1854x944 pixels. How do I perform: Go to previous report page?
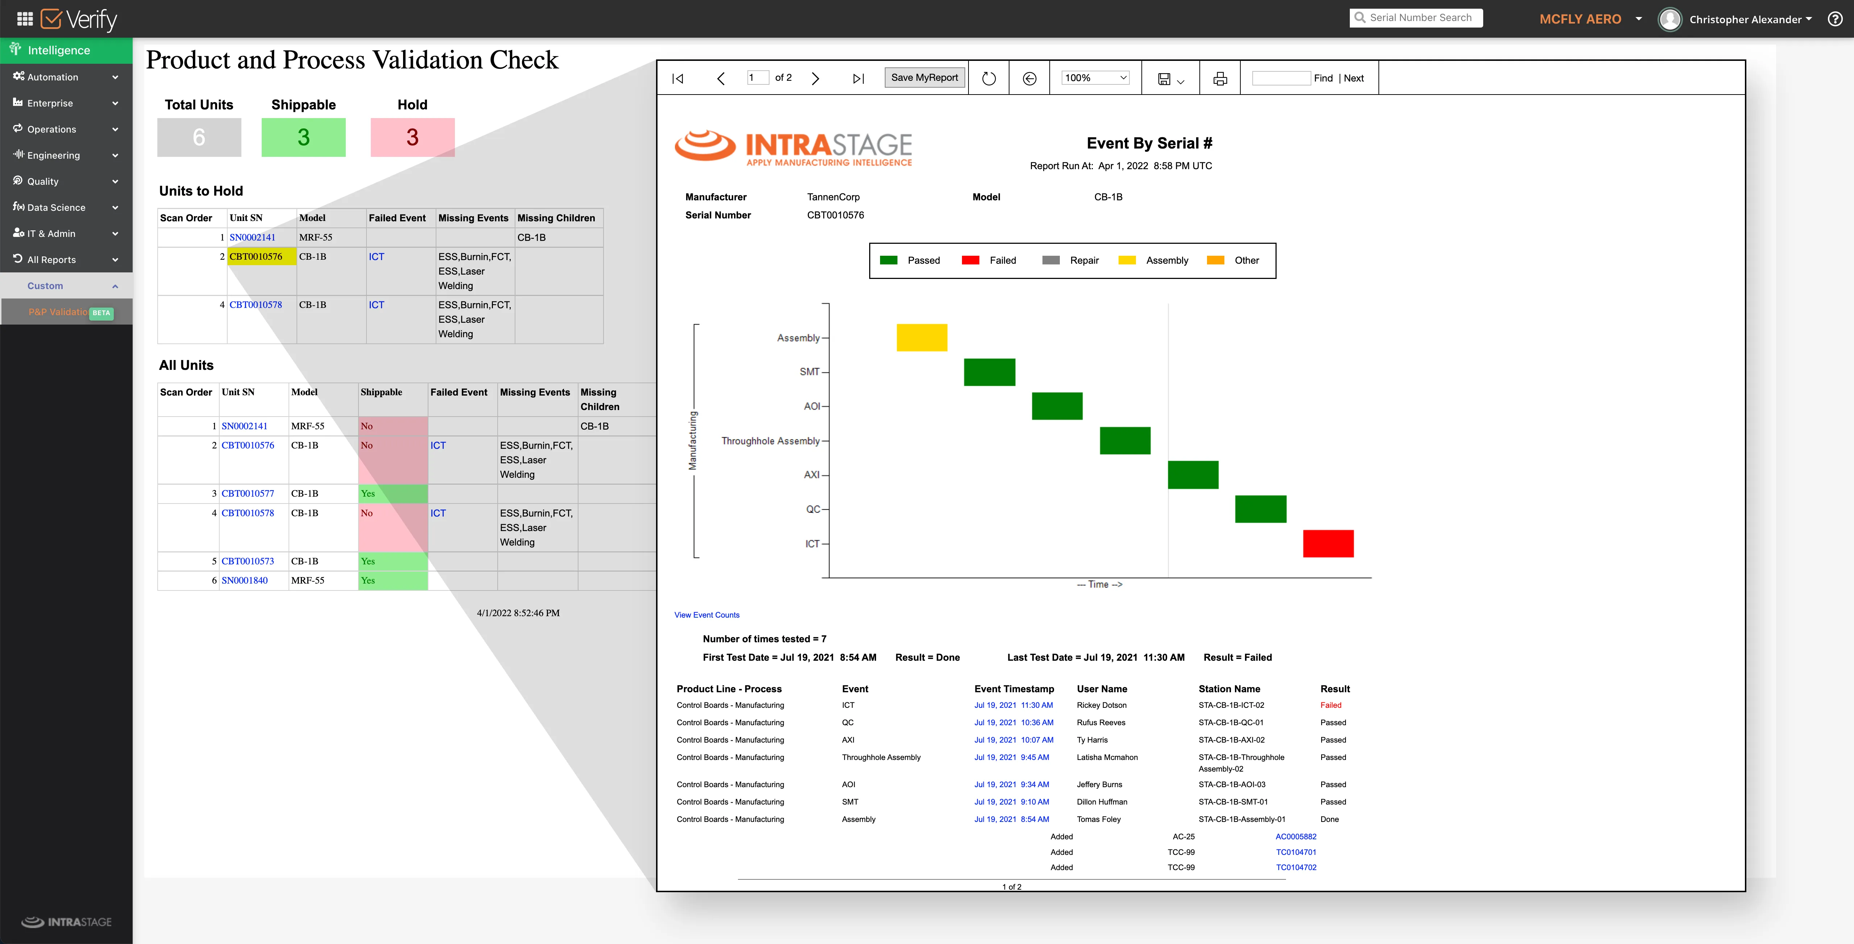pos(721,79)
